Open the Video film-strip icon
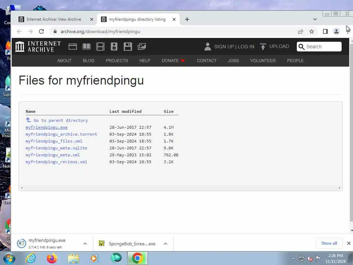Image resolution: width=353 pixels, height=265 pixels. [100, 47]
